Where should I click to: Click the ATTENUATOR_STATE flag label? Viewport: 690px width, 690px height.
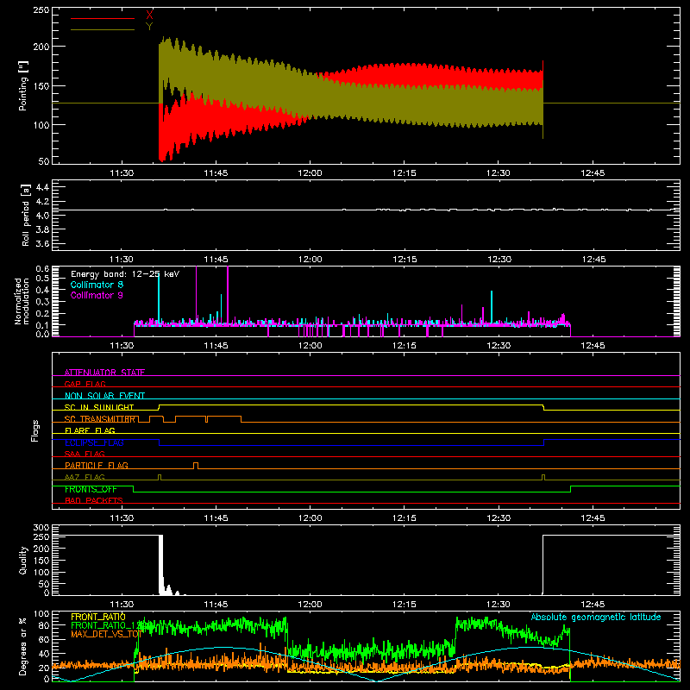coord(104,373)
